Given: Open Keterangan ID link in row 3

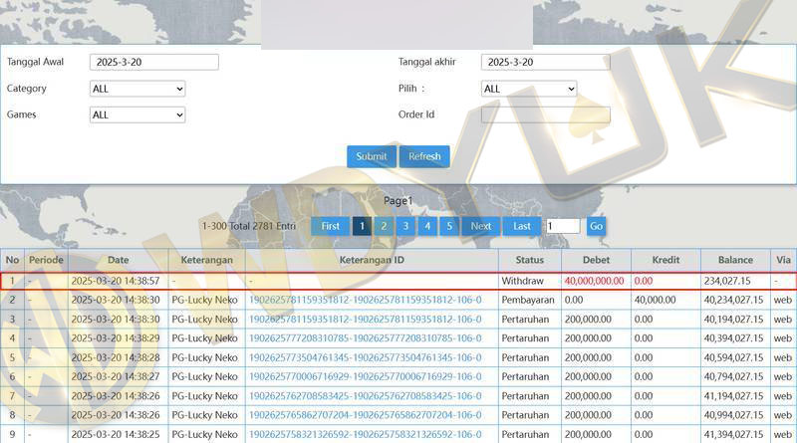Looking at the screenshot, I should (x=365, y=320).
